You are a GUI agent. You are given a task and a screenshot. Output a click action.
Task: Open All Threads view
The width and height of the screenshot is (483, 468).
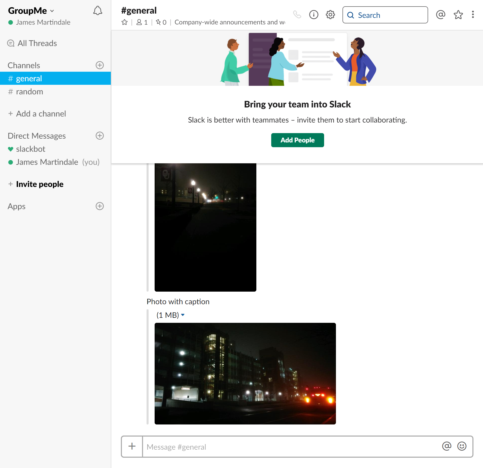coord(32,43)
